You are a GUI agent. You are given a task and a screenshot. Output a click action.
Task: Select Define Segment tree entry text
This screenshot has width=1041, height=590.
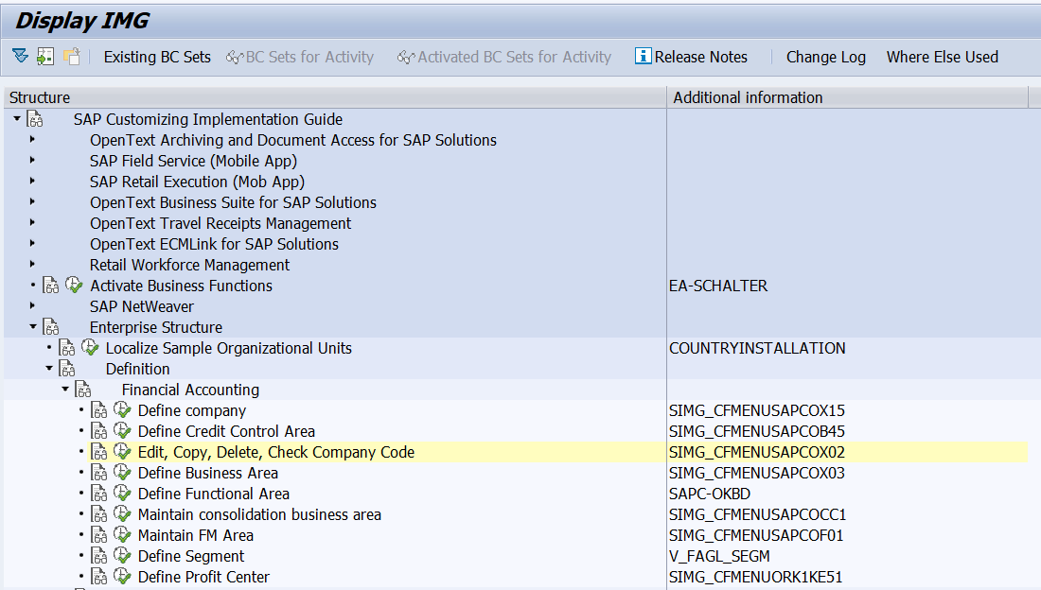[x=191, y=556]
